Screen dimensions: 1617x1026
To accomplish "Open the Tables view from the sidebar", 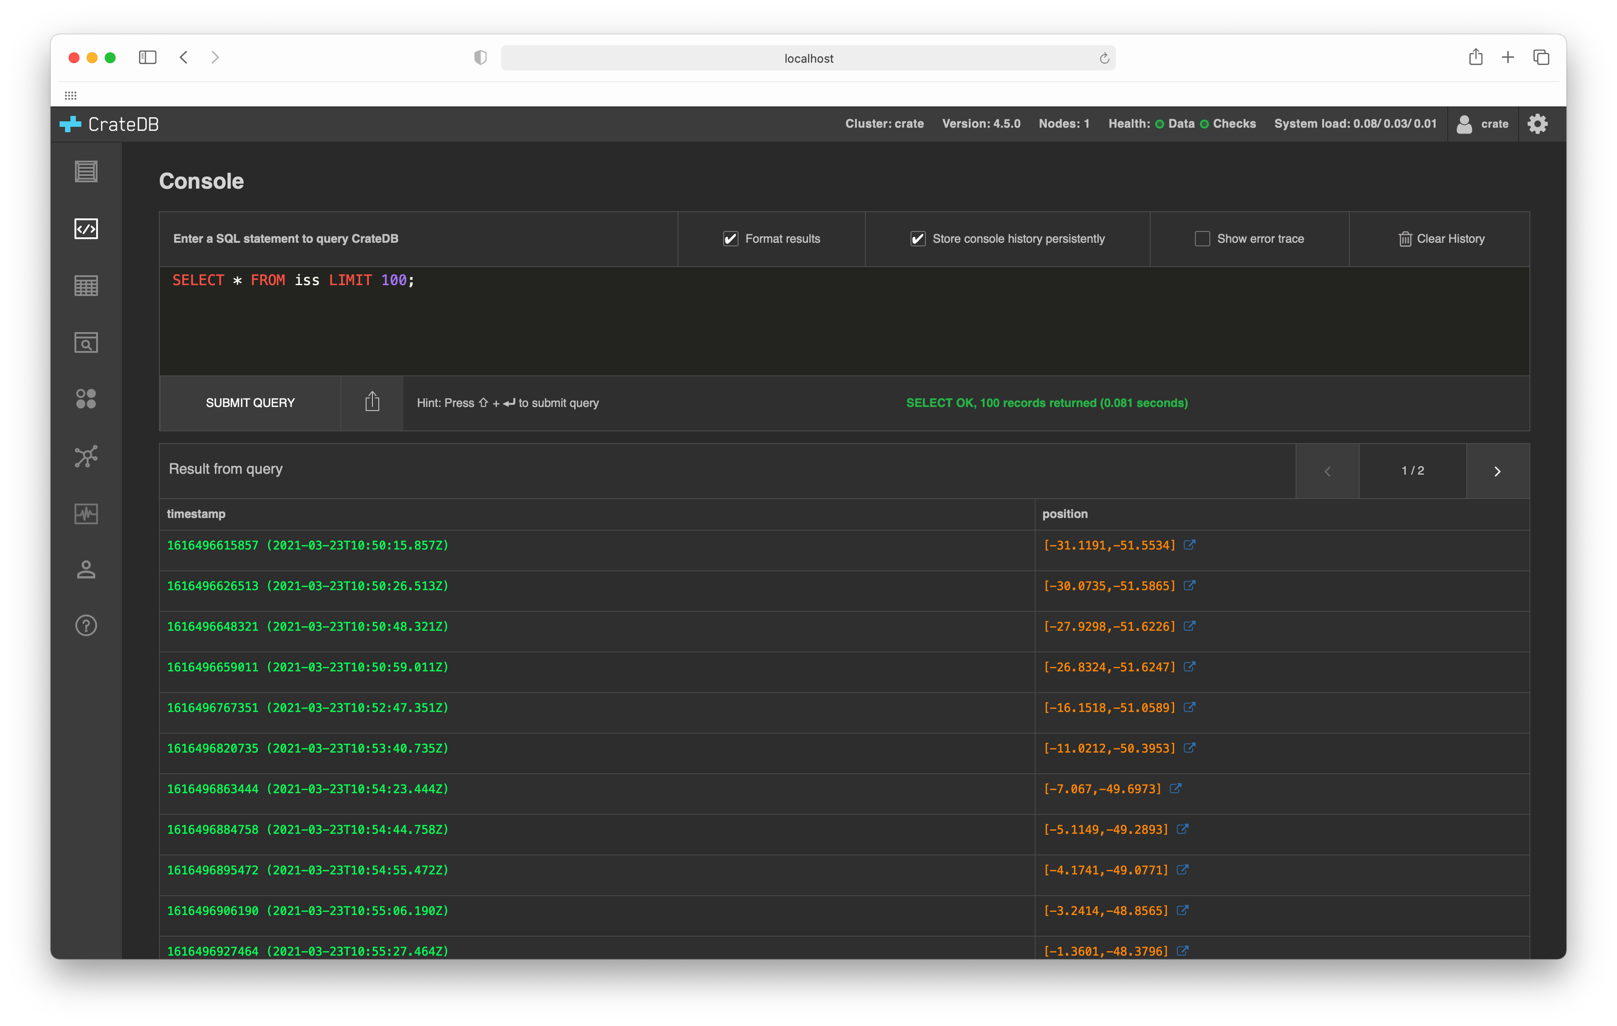I will [x=86, y=285].
